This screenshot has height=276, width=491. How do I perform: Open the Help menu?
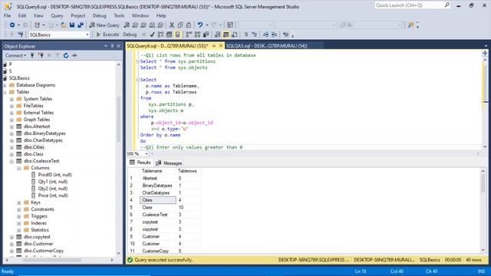pyautogui.click(x=161, y=15)
